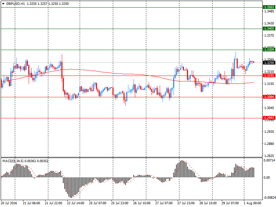Select the 1.2997 red level label
276x207 pixels.
pyautogui.click(x=269, y=118)
